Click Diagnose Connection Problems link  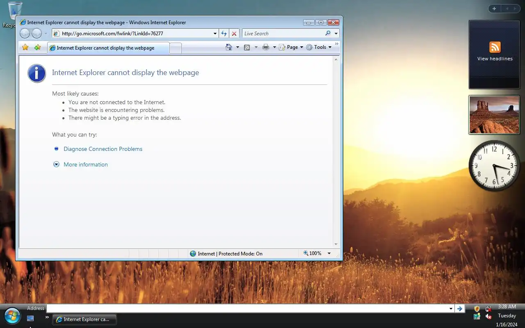103,149
